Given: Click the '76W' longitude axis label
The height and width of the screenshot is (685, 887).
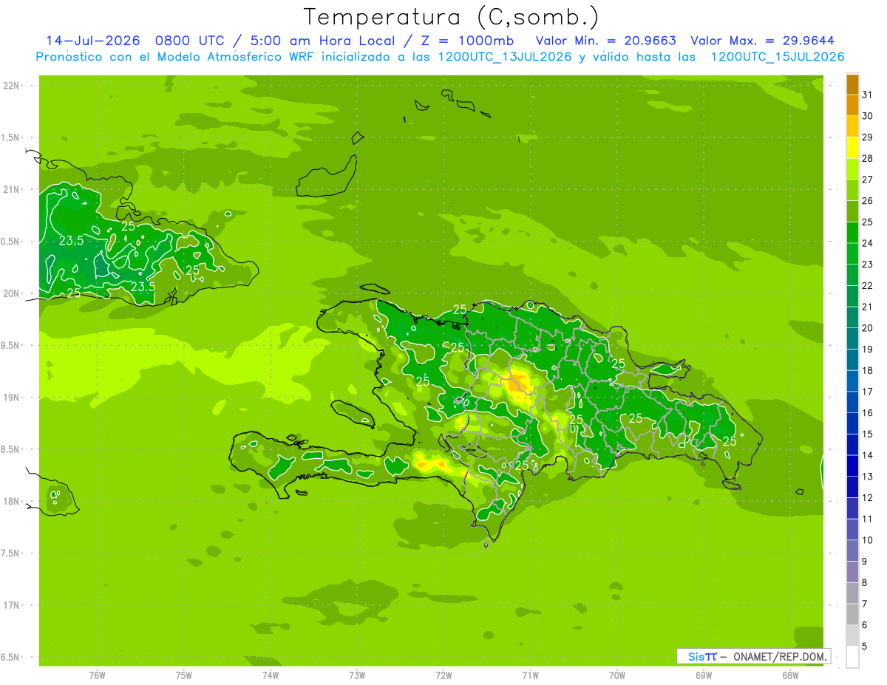Looking at the screenshot, I should coord(97,675).
